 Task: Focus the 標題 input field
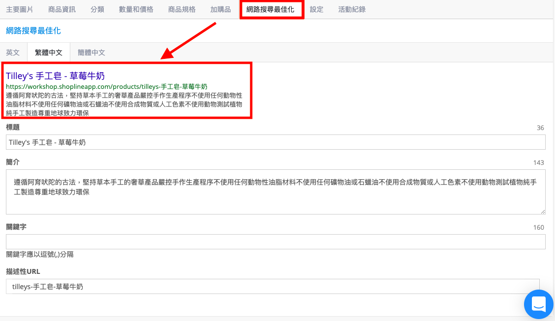275,142
